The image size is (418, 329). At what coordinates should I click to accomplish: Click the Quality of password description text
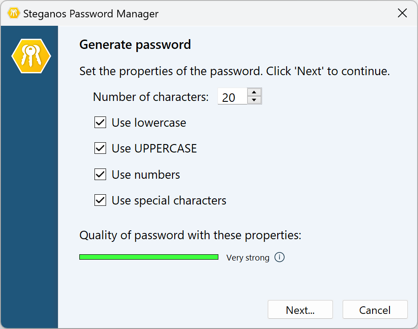pyautogui.click(x=190, y=235)
